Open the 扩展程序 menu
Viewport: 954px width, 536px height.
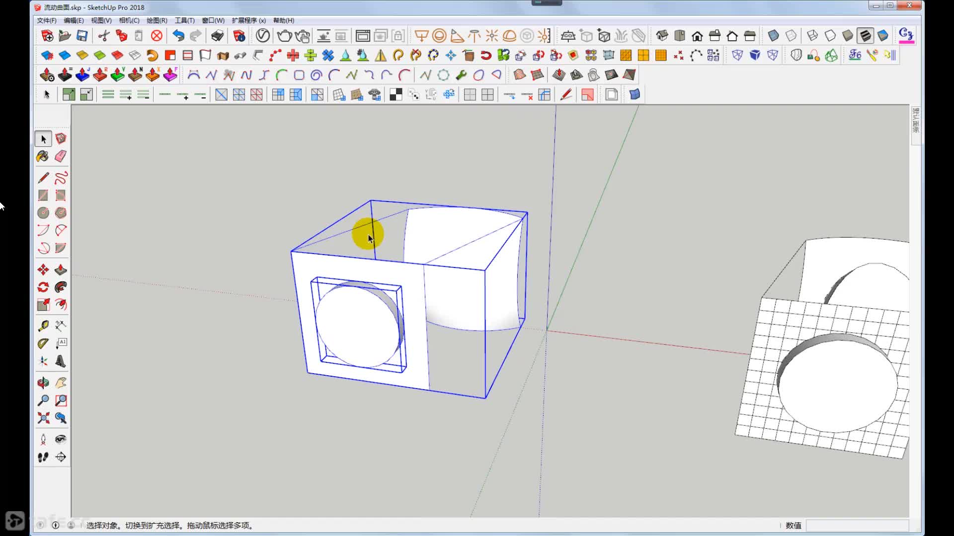(248, 20)
